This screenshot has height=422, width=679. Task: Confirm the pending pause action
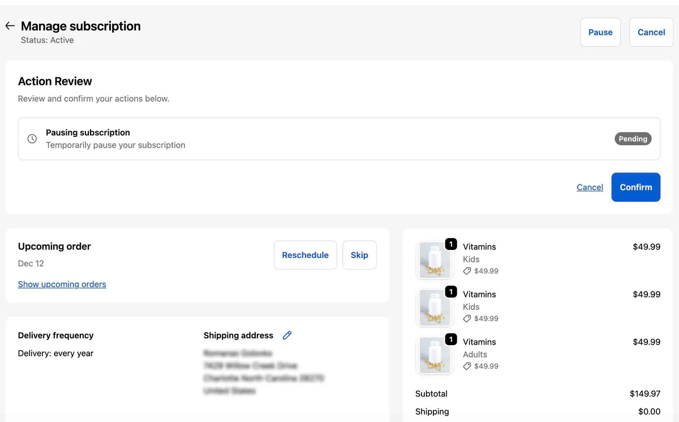(636, 187)
